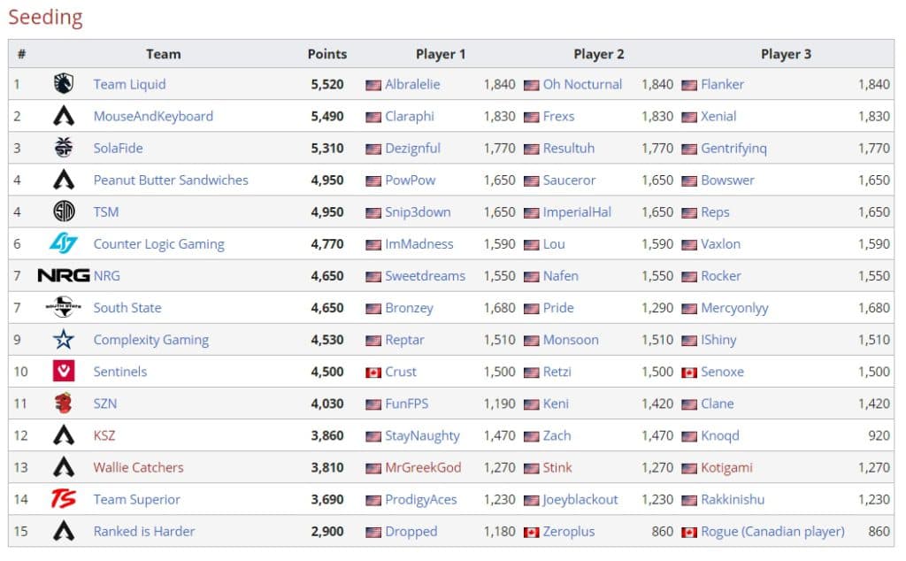Click the Team Liquid horse logo
Screen dimensions: 906x561
coord(63,84)
